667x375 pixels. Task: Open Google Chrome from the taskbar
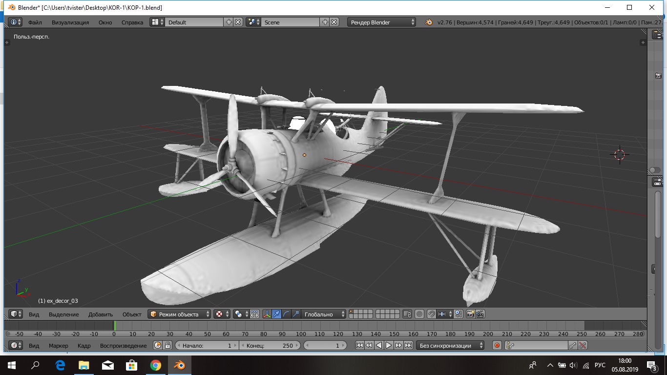coord(155,365)
